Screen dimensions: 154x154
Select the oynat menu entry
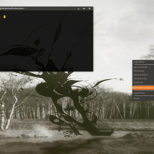[x=143, y=82]
